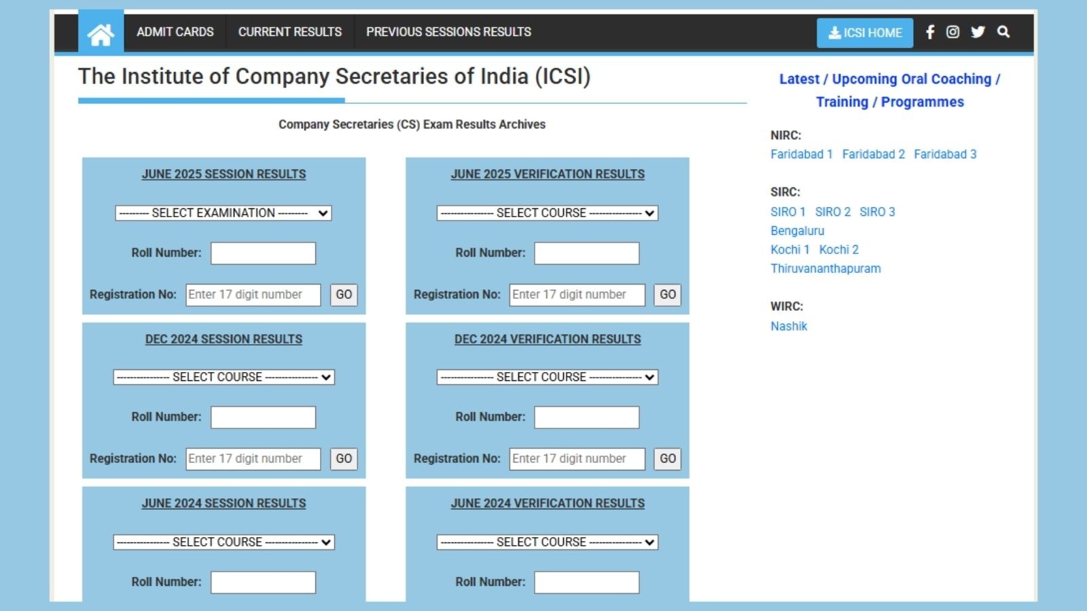Open the ICSI Instagram profile
Screen dimensions: 1087x611
coord(953,32)
